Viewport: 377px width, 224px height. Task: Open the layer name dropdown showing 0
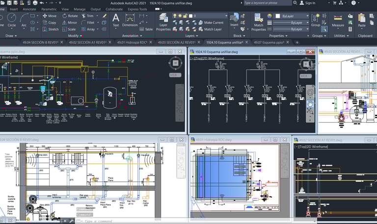(211, 16)
